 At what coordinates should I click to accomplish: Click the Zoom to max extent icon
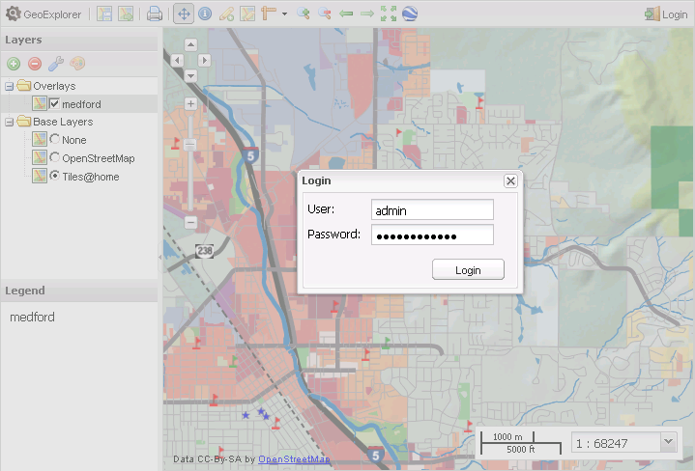[x=388, y=14]
